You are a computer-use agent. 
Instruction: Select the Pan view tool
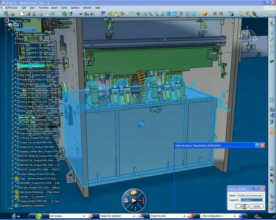point(138,14)
